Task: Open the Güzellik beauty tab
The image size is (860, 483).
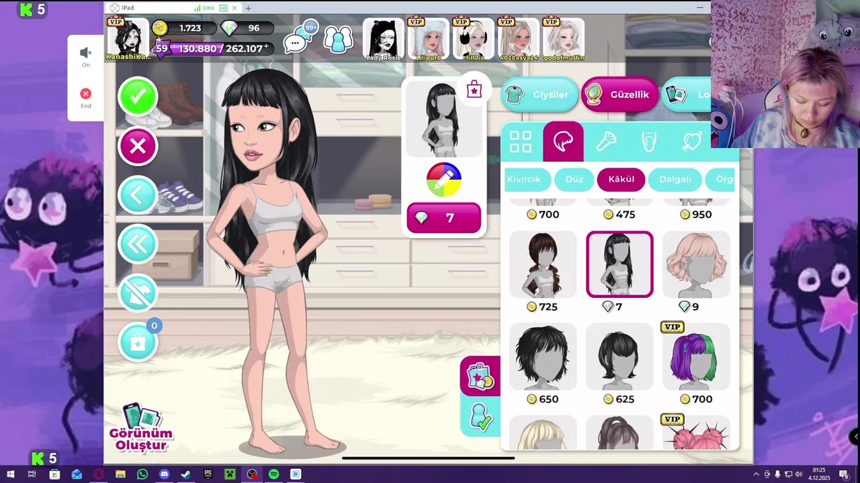Action: [x=619, y=95]
